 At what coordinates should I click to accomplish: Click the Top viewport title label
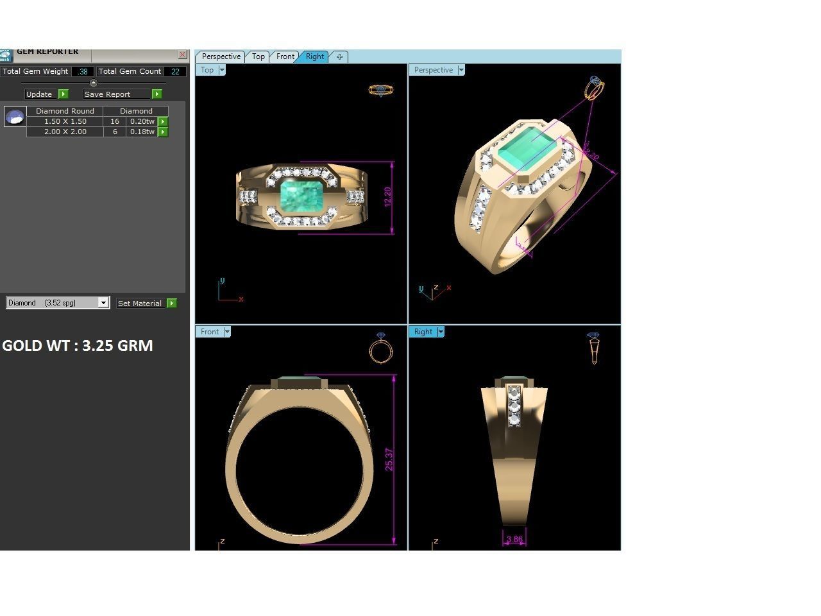tap(207, 70)
